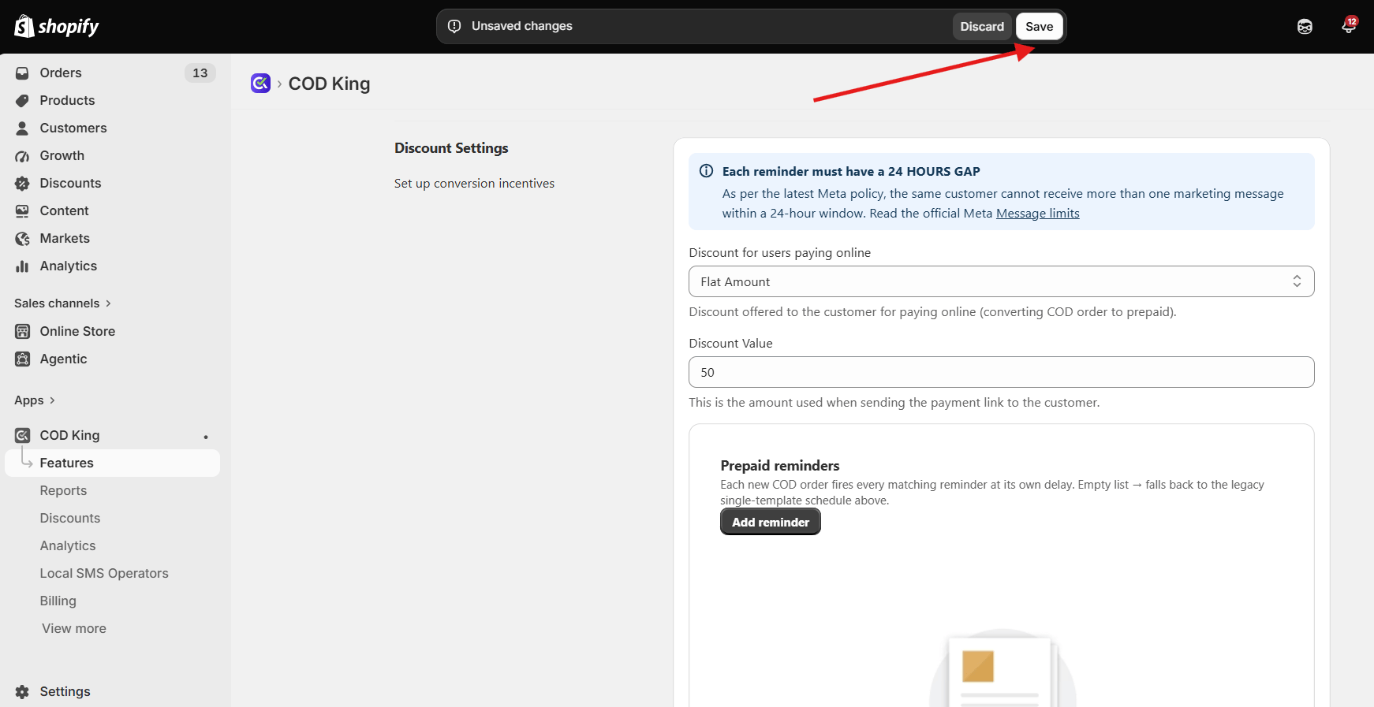Click the pin dot beside COD King
This screenshot has width=1374, height=707.
tap(206, 437)
